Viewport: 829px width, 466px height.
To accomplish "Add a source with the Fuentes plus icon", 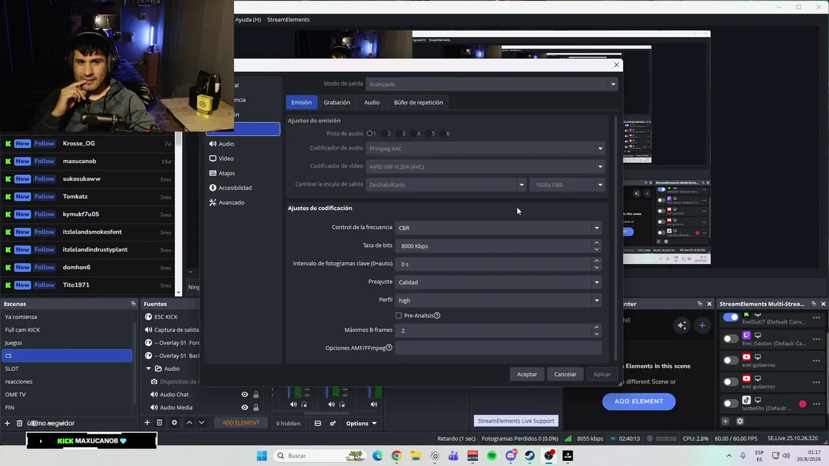I will pos(147,423).
